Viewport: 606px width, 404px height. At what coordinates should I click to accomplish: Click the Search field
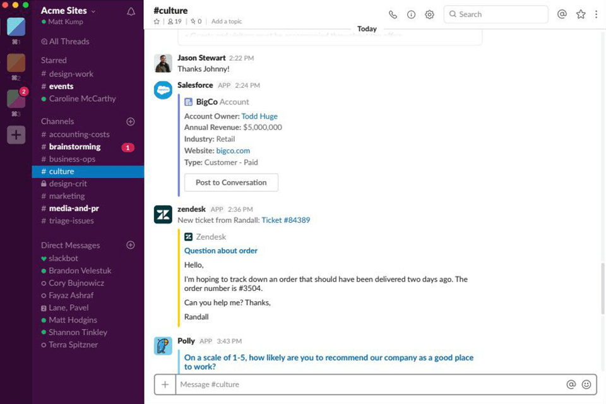496,15
